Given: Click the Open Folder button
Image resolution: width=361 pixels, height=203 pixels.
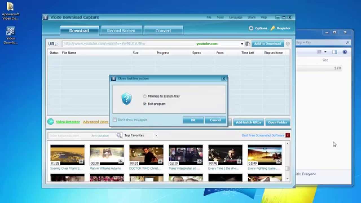Looking at the screenshot, I should coord(278,122).
